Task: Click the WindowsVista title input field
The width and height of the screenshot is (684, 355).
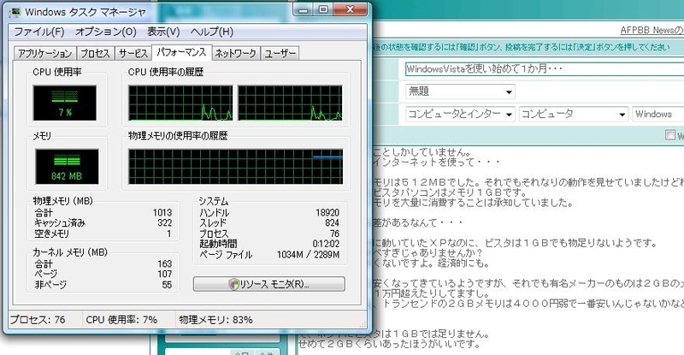Action: 545,69
